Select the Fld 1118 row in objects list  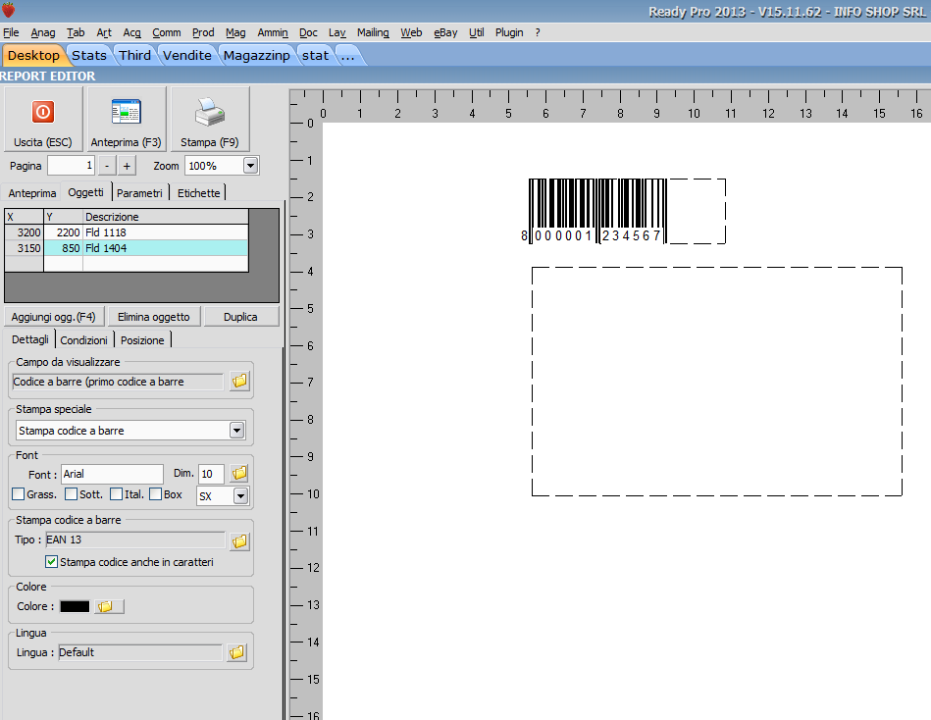105,232
